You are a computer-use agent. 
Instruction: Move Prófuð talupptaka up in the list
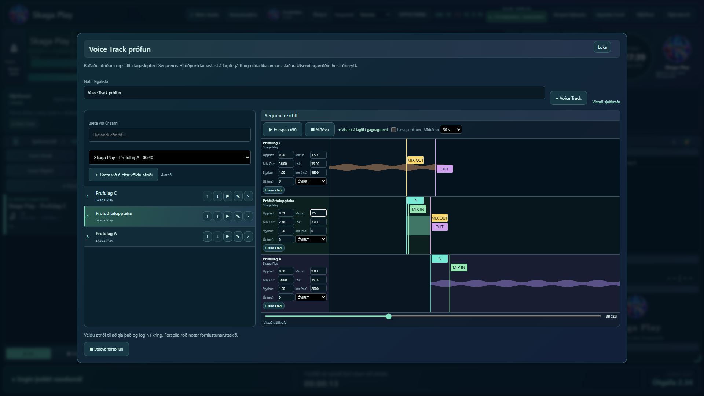point(207,216)
